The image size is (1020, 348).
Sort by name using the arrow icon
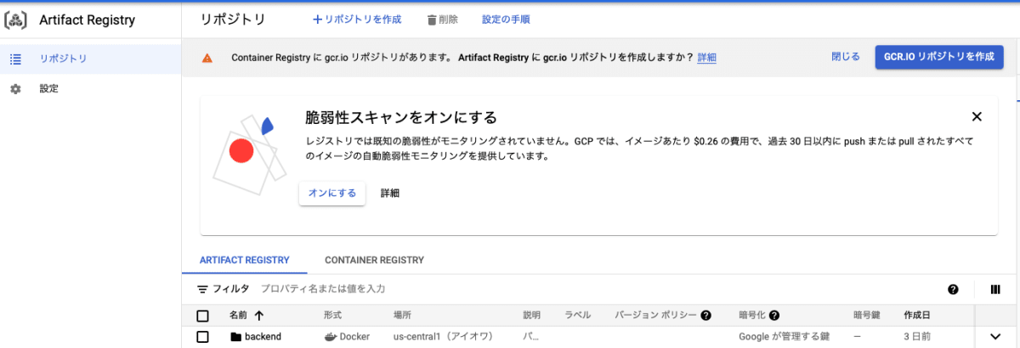pos(258,315)
